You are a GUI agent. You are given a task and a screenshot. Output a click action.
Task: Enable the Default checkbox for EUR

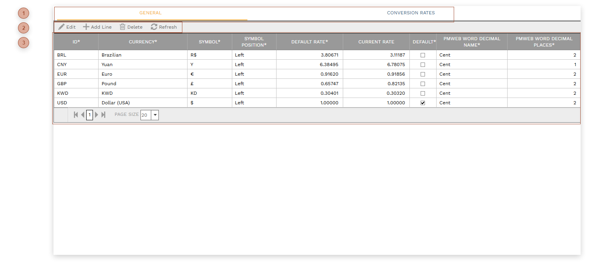[423, 74]
